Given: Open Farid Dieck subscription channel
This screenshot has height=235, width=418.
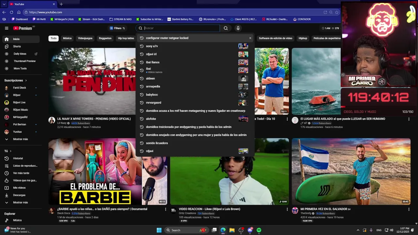Looking at the screenshot, I should [21, 88].
